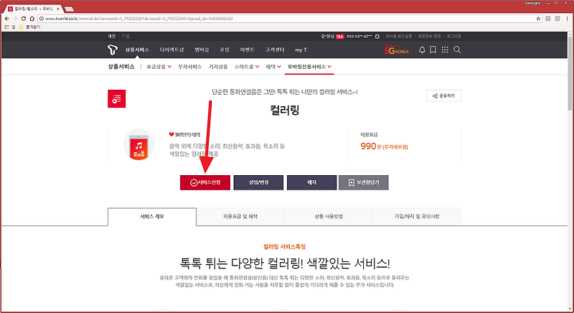Open Chrome's three-dot menu
The image size is (574, 313).
[x=567, y=18]
